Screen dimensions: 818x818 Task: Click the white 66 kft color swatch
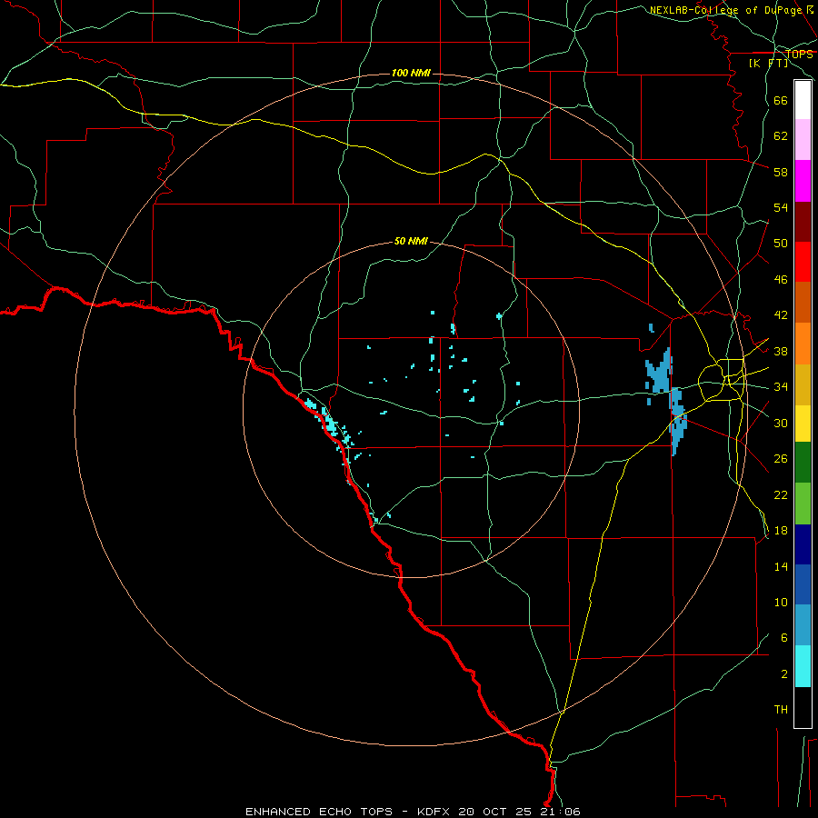803,100
